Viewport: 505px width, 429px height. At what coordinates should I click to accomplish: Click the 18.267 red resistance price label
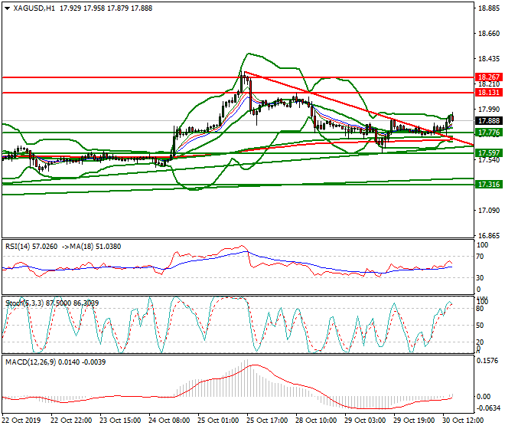click(489, 77)
